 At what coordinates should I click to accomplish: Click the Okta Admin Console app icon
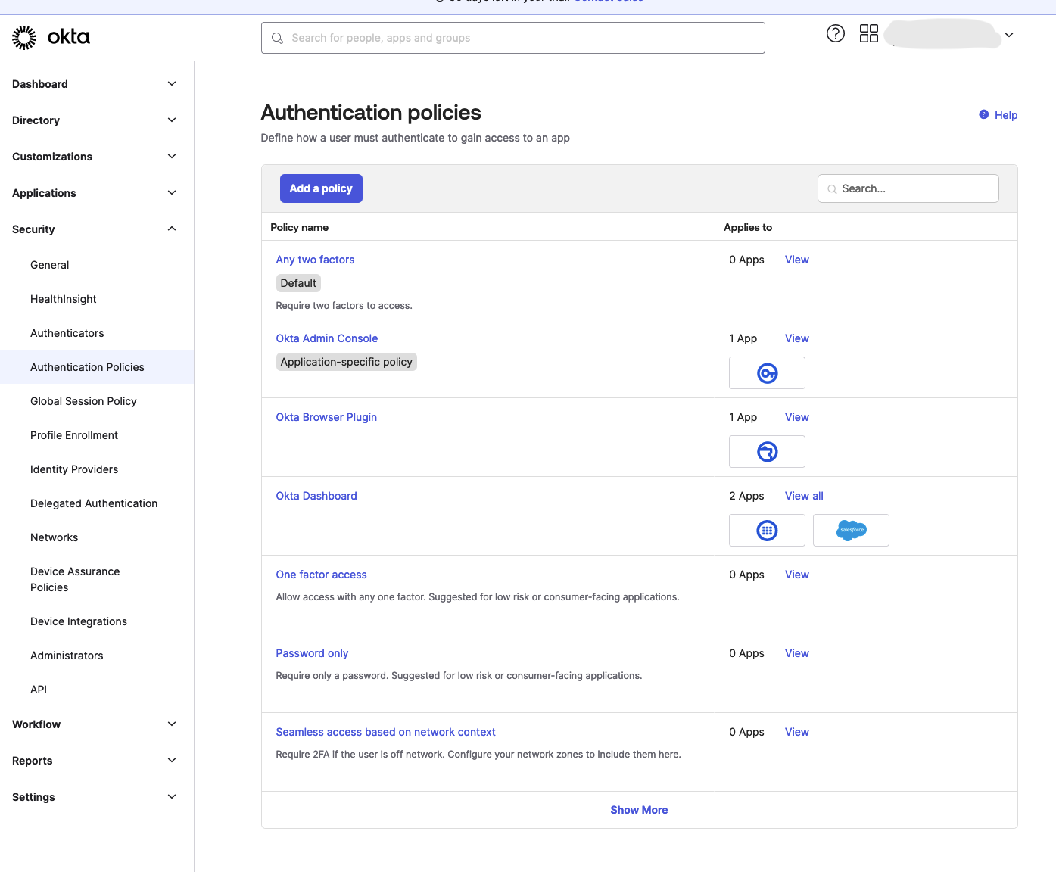[767, 373]
